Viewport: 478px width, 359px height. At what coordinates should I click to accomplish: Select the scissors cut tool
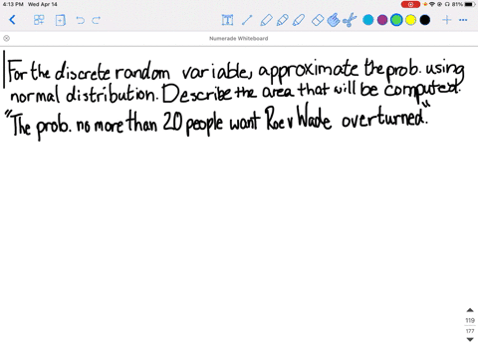tap(350, 20)
